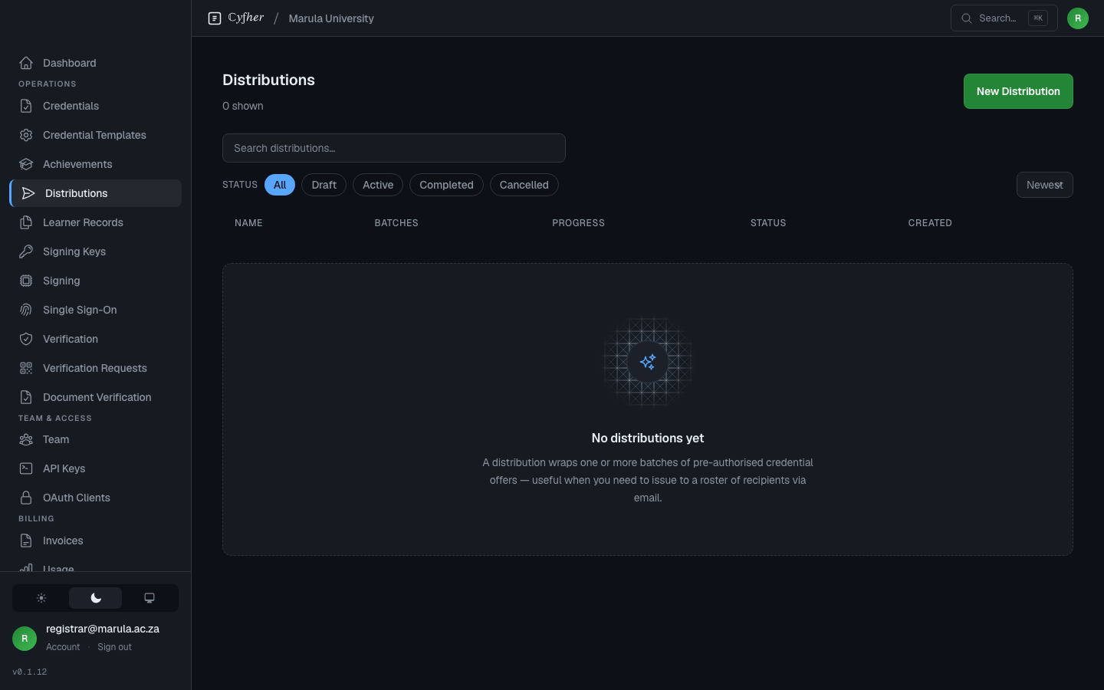This screenshot has width=1104, height=690.
Task: Click the New Distribution button
Action: point(1018,91)
